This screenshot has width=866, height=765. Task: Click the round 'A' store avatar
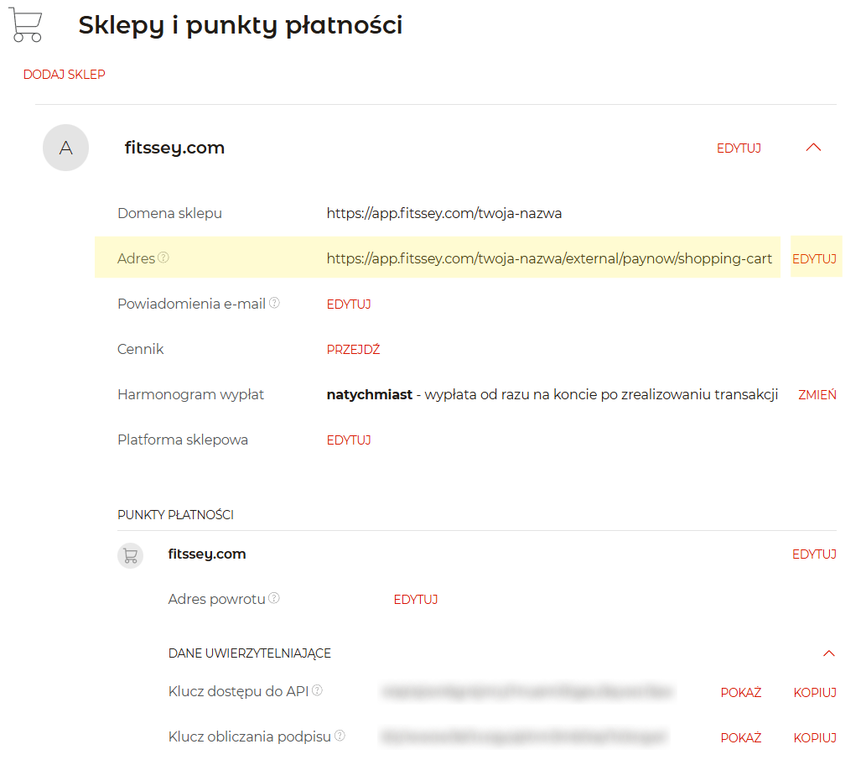pos(65,148)
